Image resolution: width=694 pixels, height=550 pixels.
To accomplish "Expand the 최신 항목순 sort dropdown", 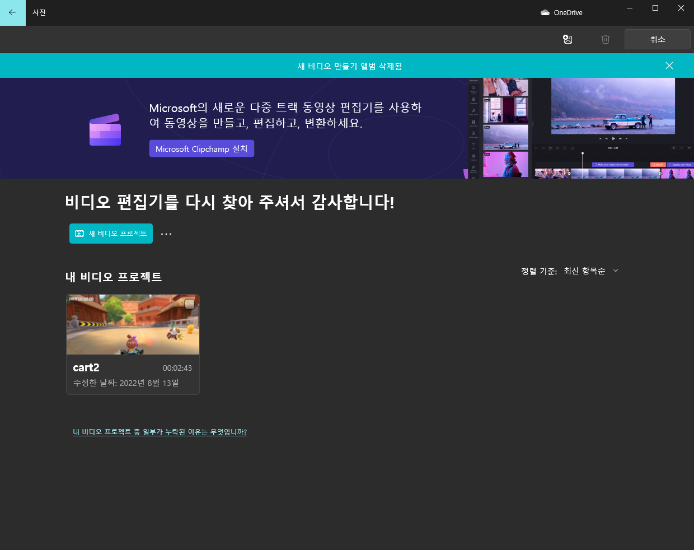I will point(591,271).
